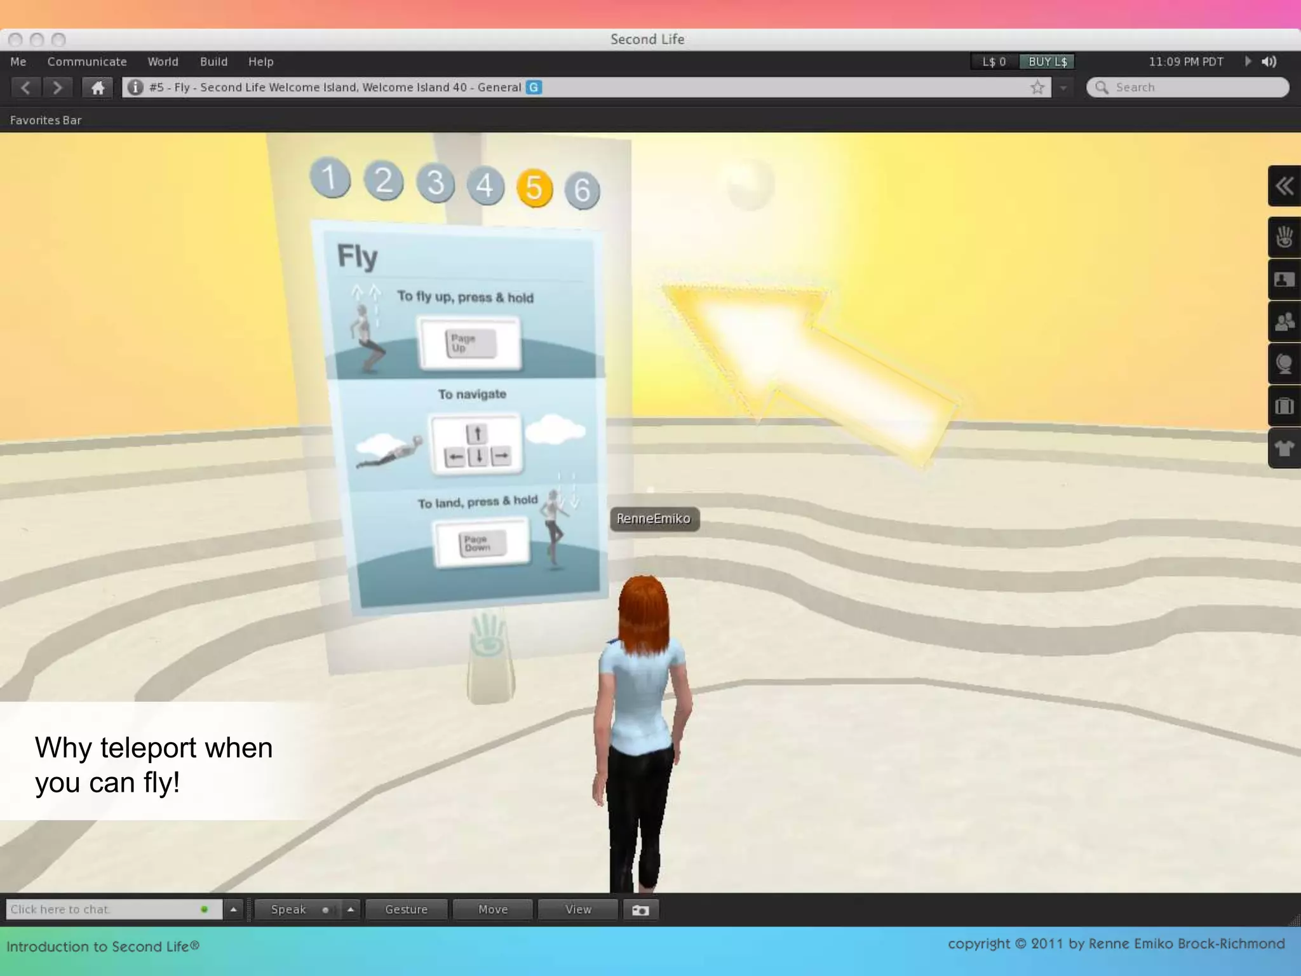Click the Home location icon
The width and height of the screenshot is (1301, 976).
click(97, 88)
